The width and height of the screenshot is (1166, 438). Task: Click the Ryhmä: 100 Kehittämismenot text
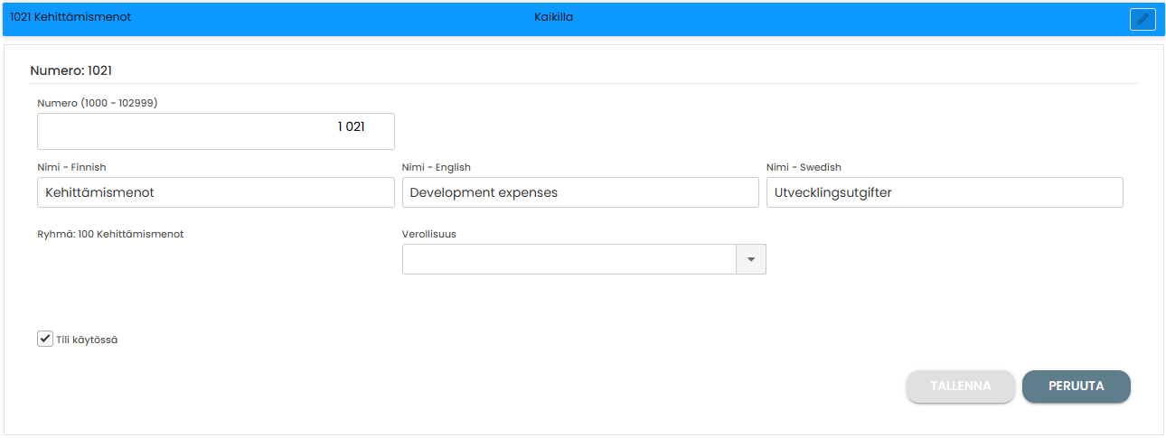pyautogui.click(x=110, y=234)
